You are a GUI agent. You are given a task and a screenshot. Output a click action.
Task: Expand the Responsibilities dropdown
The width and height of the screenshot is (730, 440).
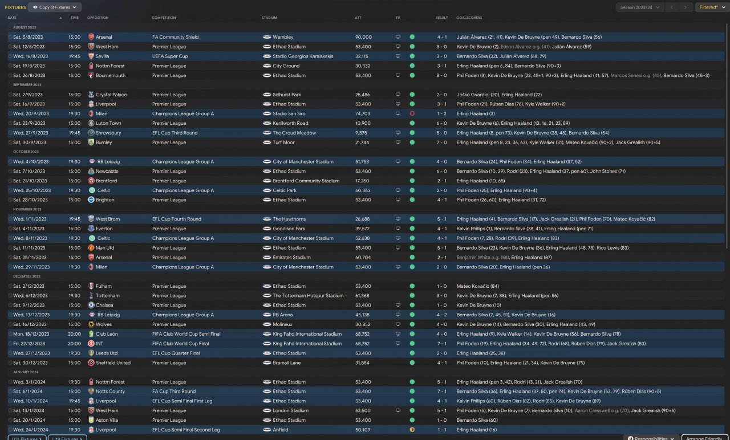tap(651, 438)
